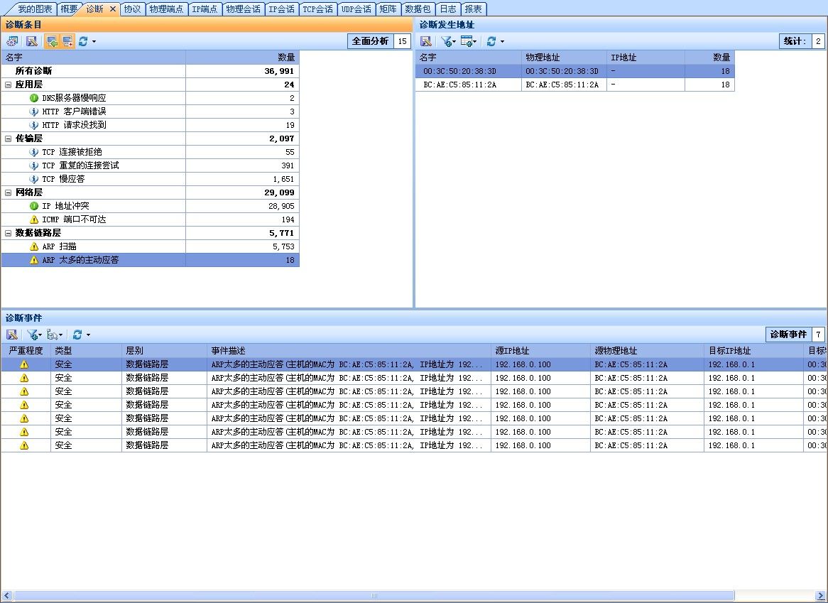Open the 数据包 tab
The height and width of the screenshot is (603, 828).
417,9
